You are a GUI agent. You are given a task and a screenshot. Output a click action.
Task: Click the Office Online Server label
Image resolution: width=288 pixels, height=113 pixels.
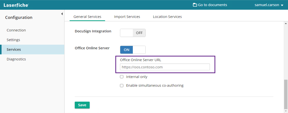[92, 48]
